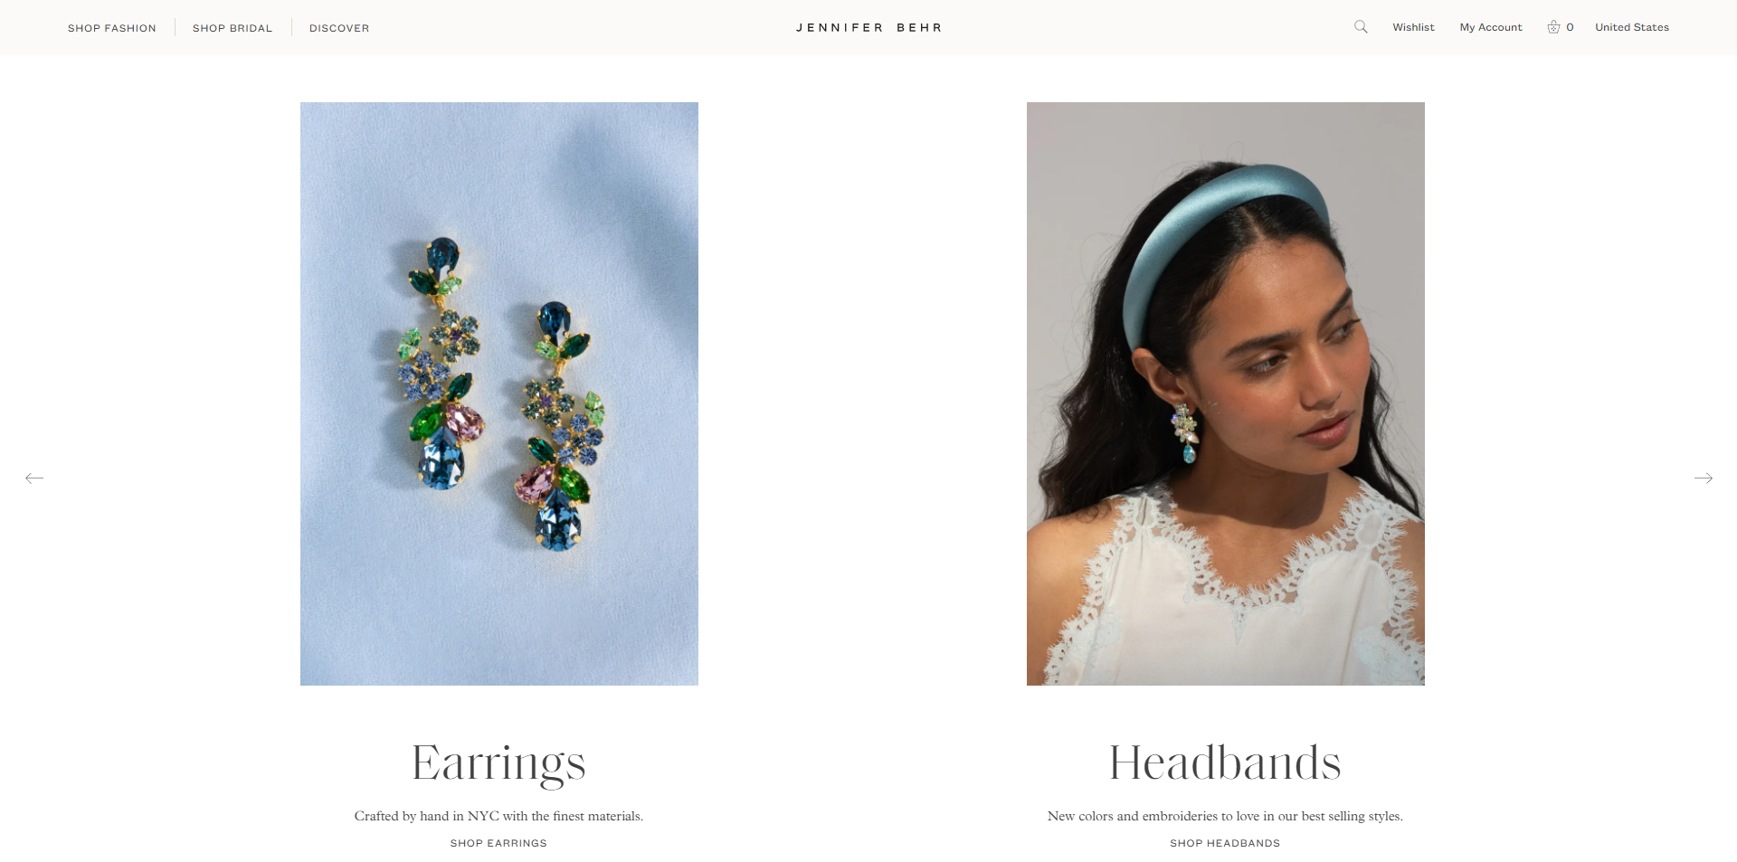Open My Account
Image resolution: width=1737 pixels, height=862 pixels.
[1491, 27]
